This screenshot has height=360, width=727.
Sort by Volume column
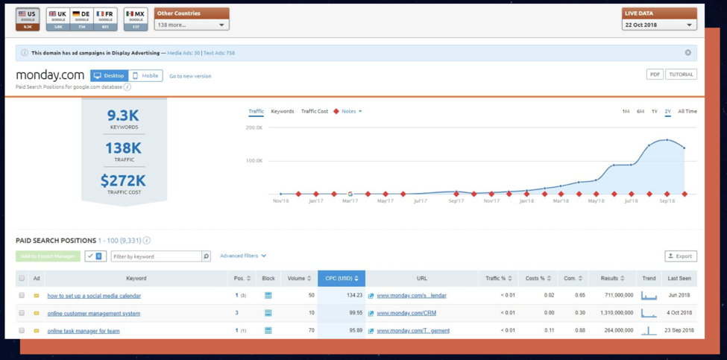299,279
